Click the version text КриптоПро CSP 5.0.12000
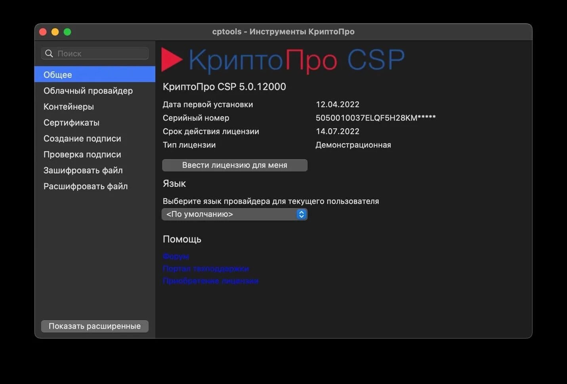The image size is (567, 384). (224, 86)
